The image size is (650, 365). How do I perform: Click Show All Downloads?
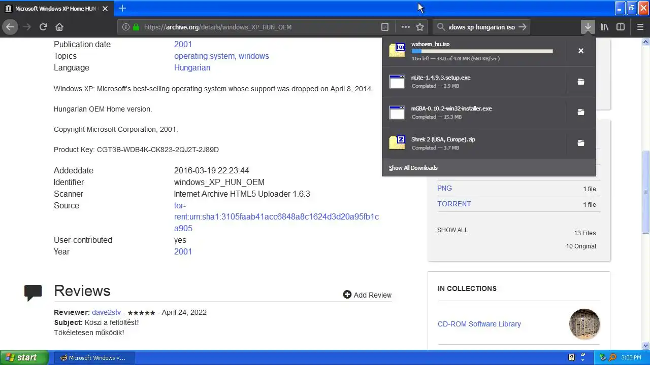coord(413,168)
